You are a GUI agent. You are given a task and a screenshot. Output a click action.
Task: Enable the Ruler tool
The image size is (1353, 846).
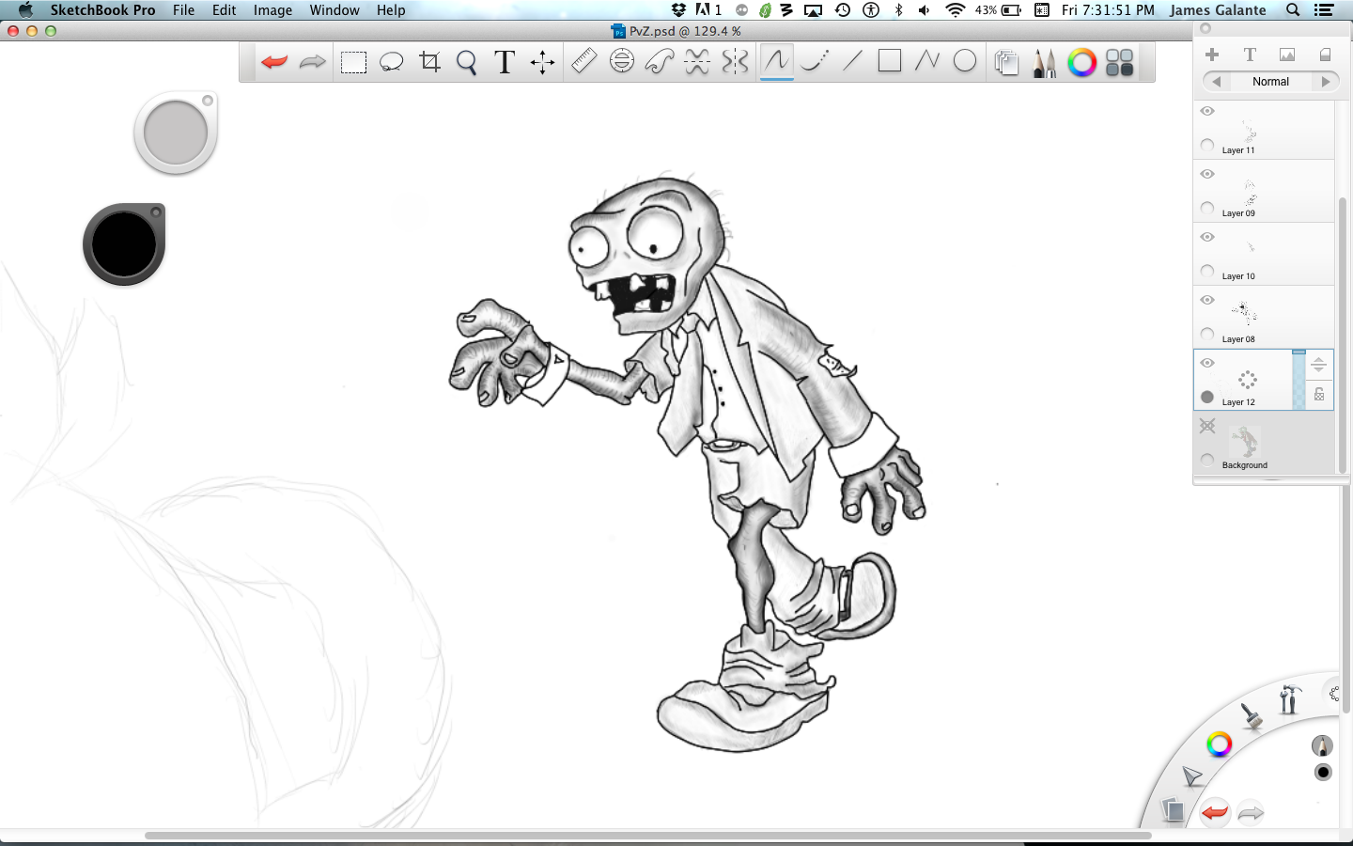(583, 61)
